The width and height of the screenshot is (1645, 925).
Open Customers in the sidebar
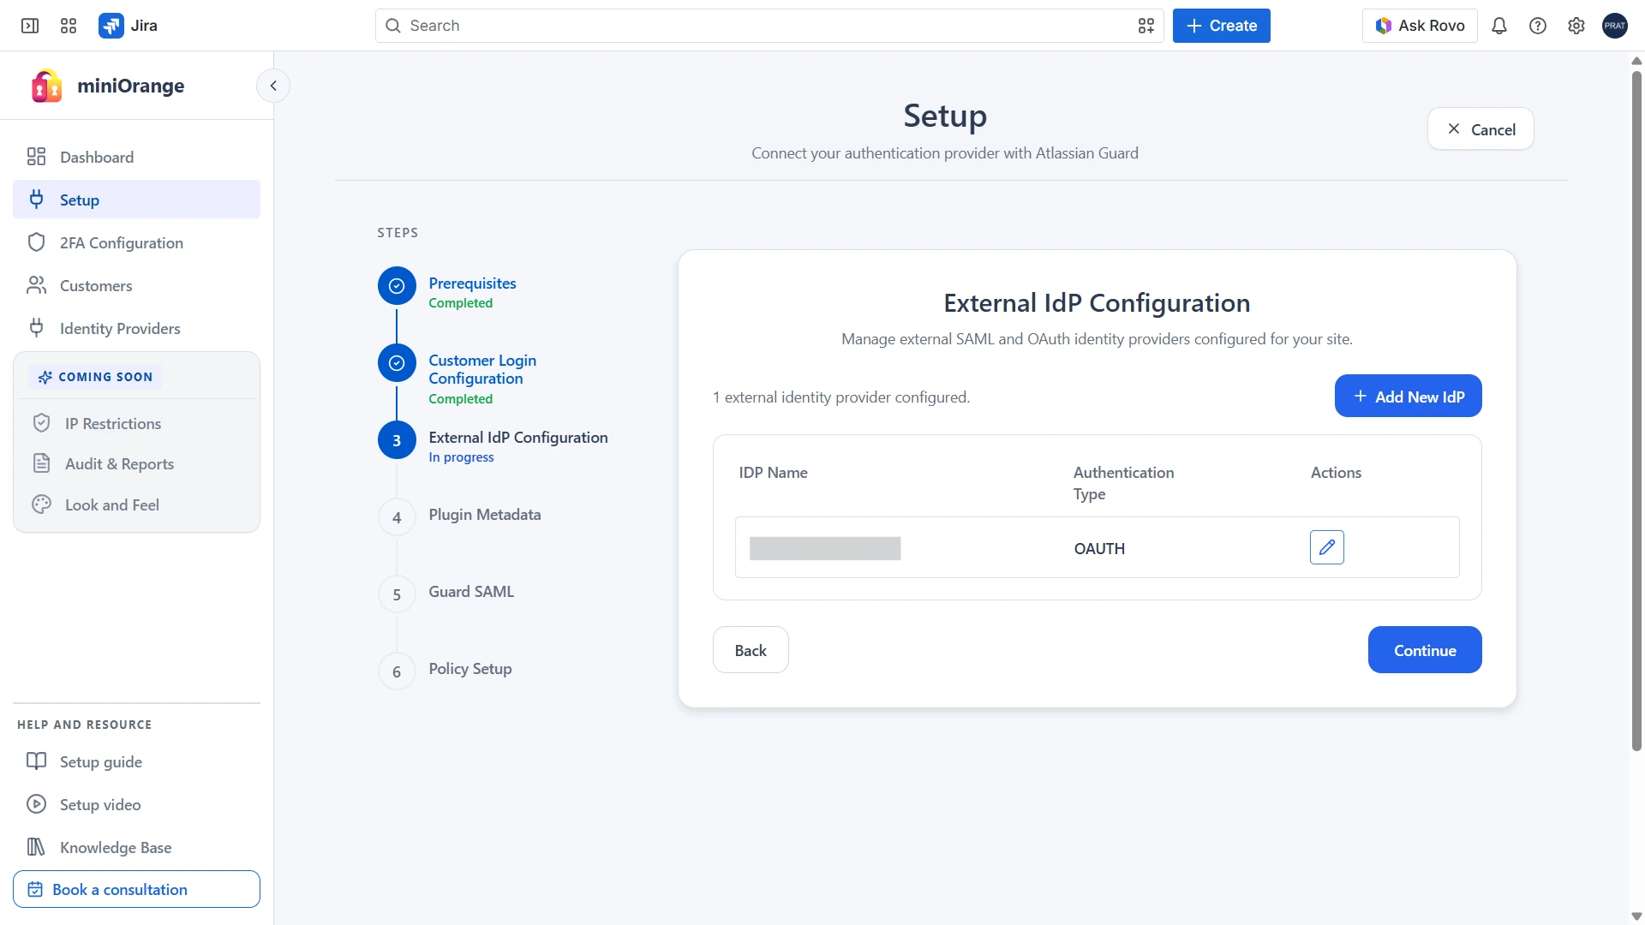[136, 285]
